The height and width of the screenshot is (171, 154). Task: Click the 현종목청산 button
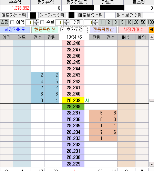click(x=45, y=30)
